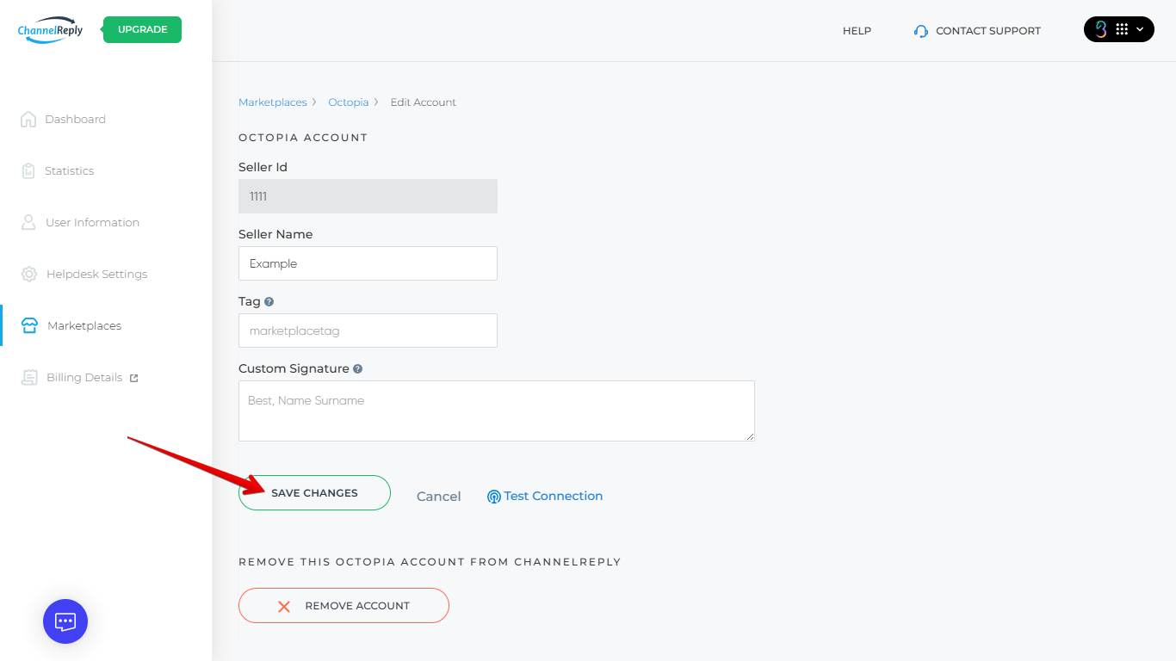Screen dimensions: 1176x661
Task: Open the apps grid icon
Action: click(1122, 29)
